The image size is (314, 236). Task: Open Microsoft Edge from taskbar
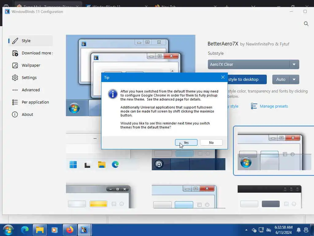tap(25, 230)
